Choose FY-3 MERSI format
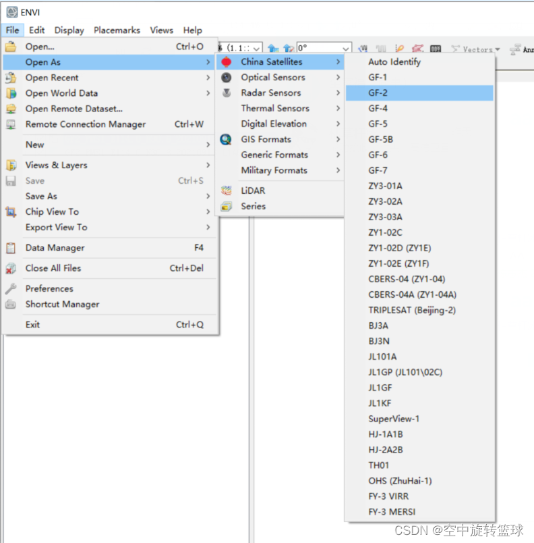 [419, 512]
